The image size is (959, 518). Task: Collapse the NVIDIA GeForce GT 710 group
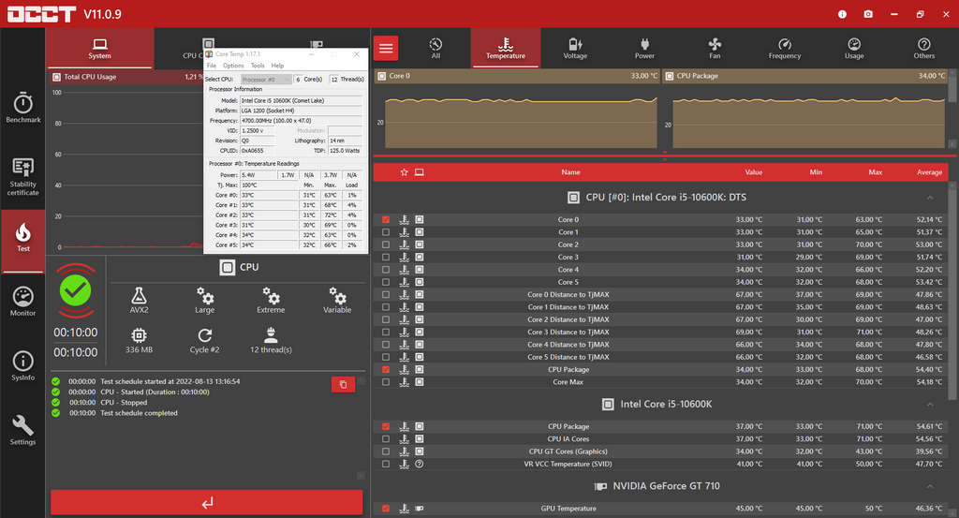coord(930,486)
